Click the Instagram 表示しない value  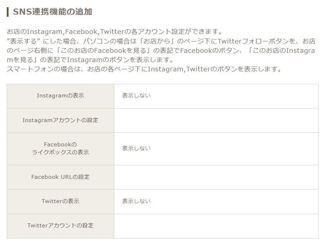(x=136, y=96)
